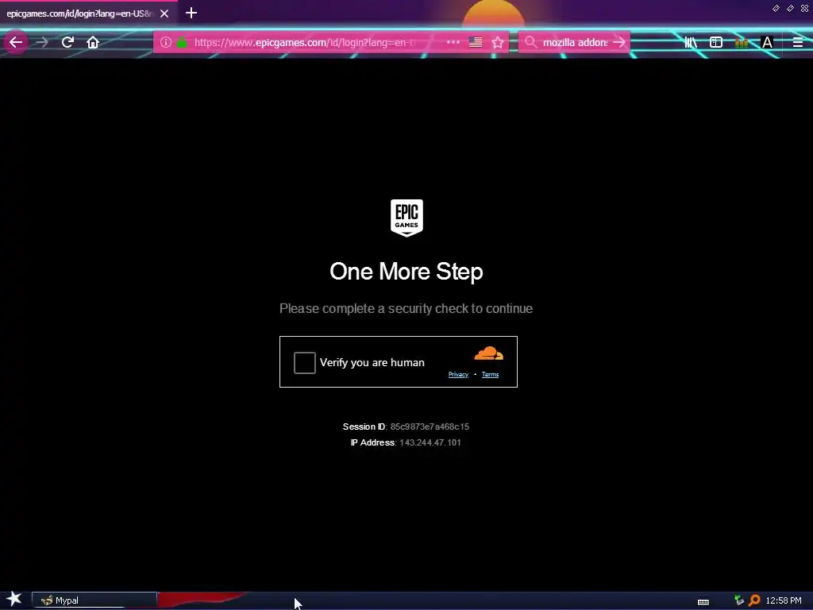Click the keyboard icon in system tray

(x=703, y=602)
